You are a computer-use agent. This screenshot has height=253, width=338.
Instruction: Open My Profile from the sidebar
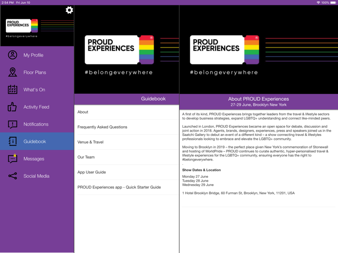37,55
